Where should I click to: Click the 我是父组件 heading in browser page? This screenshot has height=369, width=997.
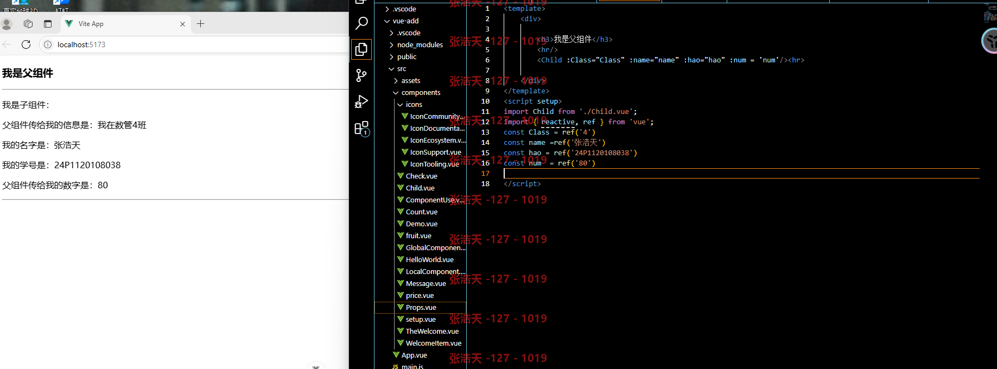[28, 73]
